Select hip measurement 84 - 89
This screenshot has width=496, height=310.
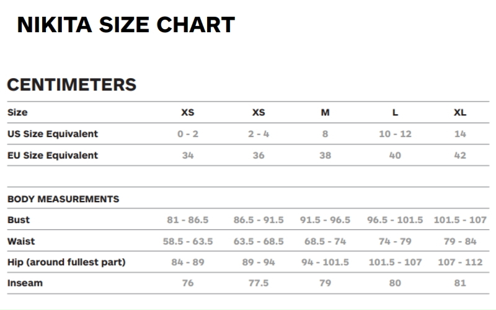[x=188, y=262]
